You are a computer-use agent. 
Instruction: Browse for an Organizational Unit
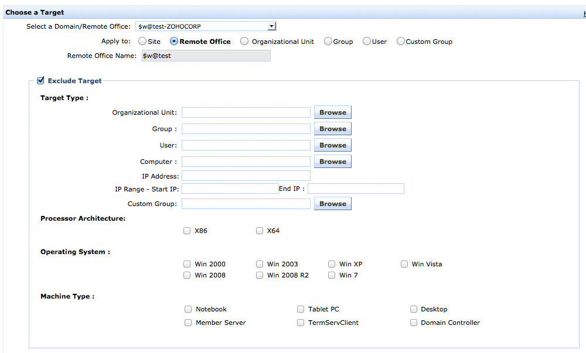click(332, 112)
